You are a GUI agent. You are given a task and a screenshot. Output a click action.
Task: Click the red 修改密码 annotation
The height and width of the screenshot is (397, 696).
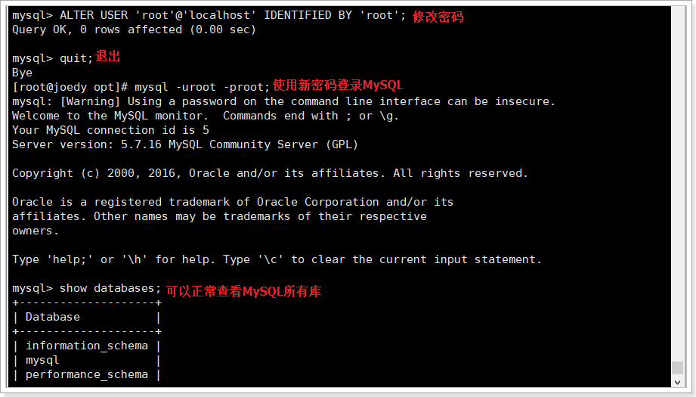438,17
